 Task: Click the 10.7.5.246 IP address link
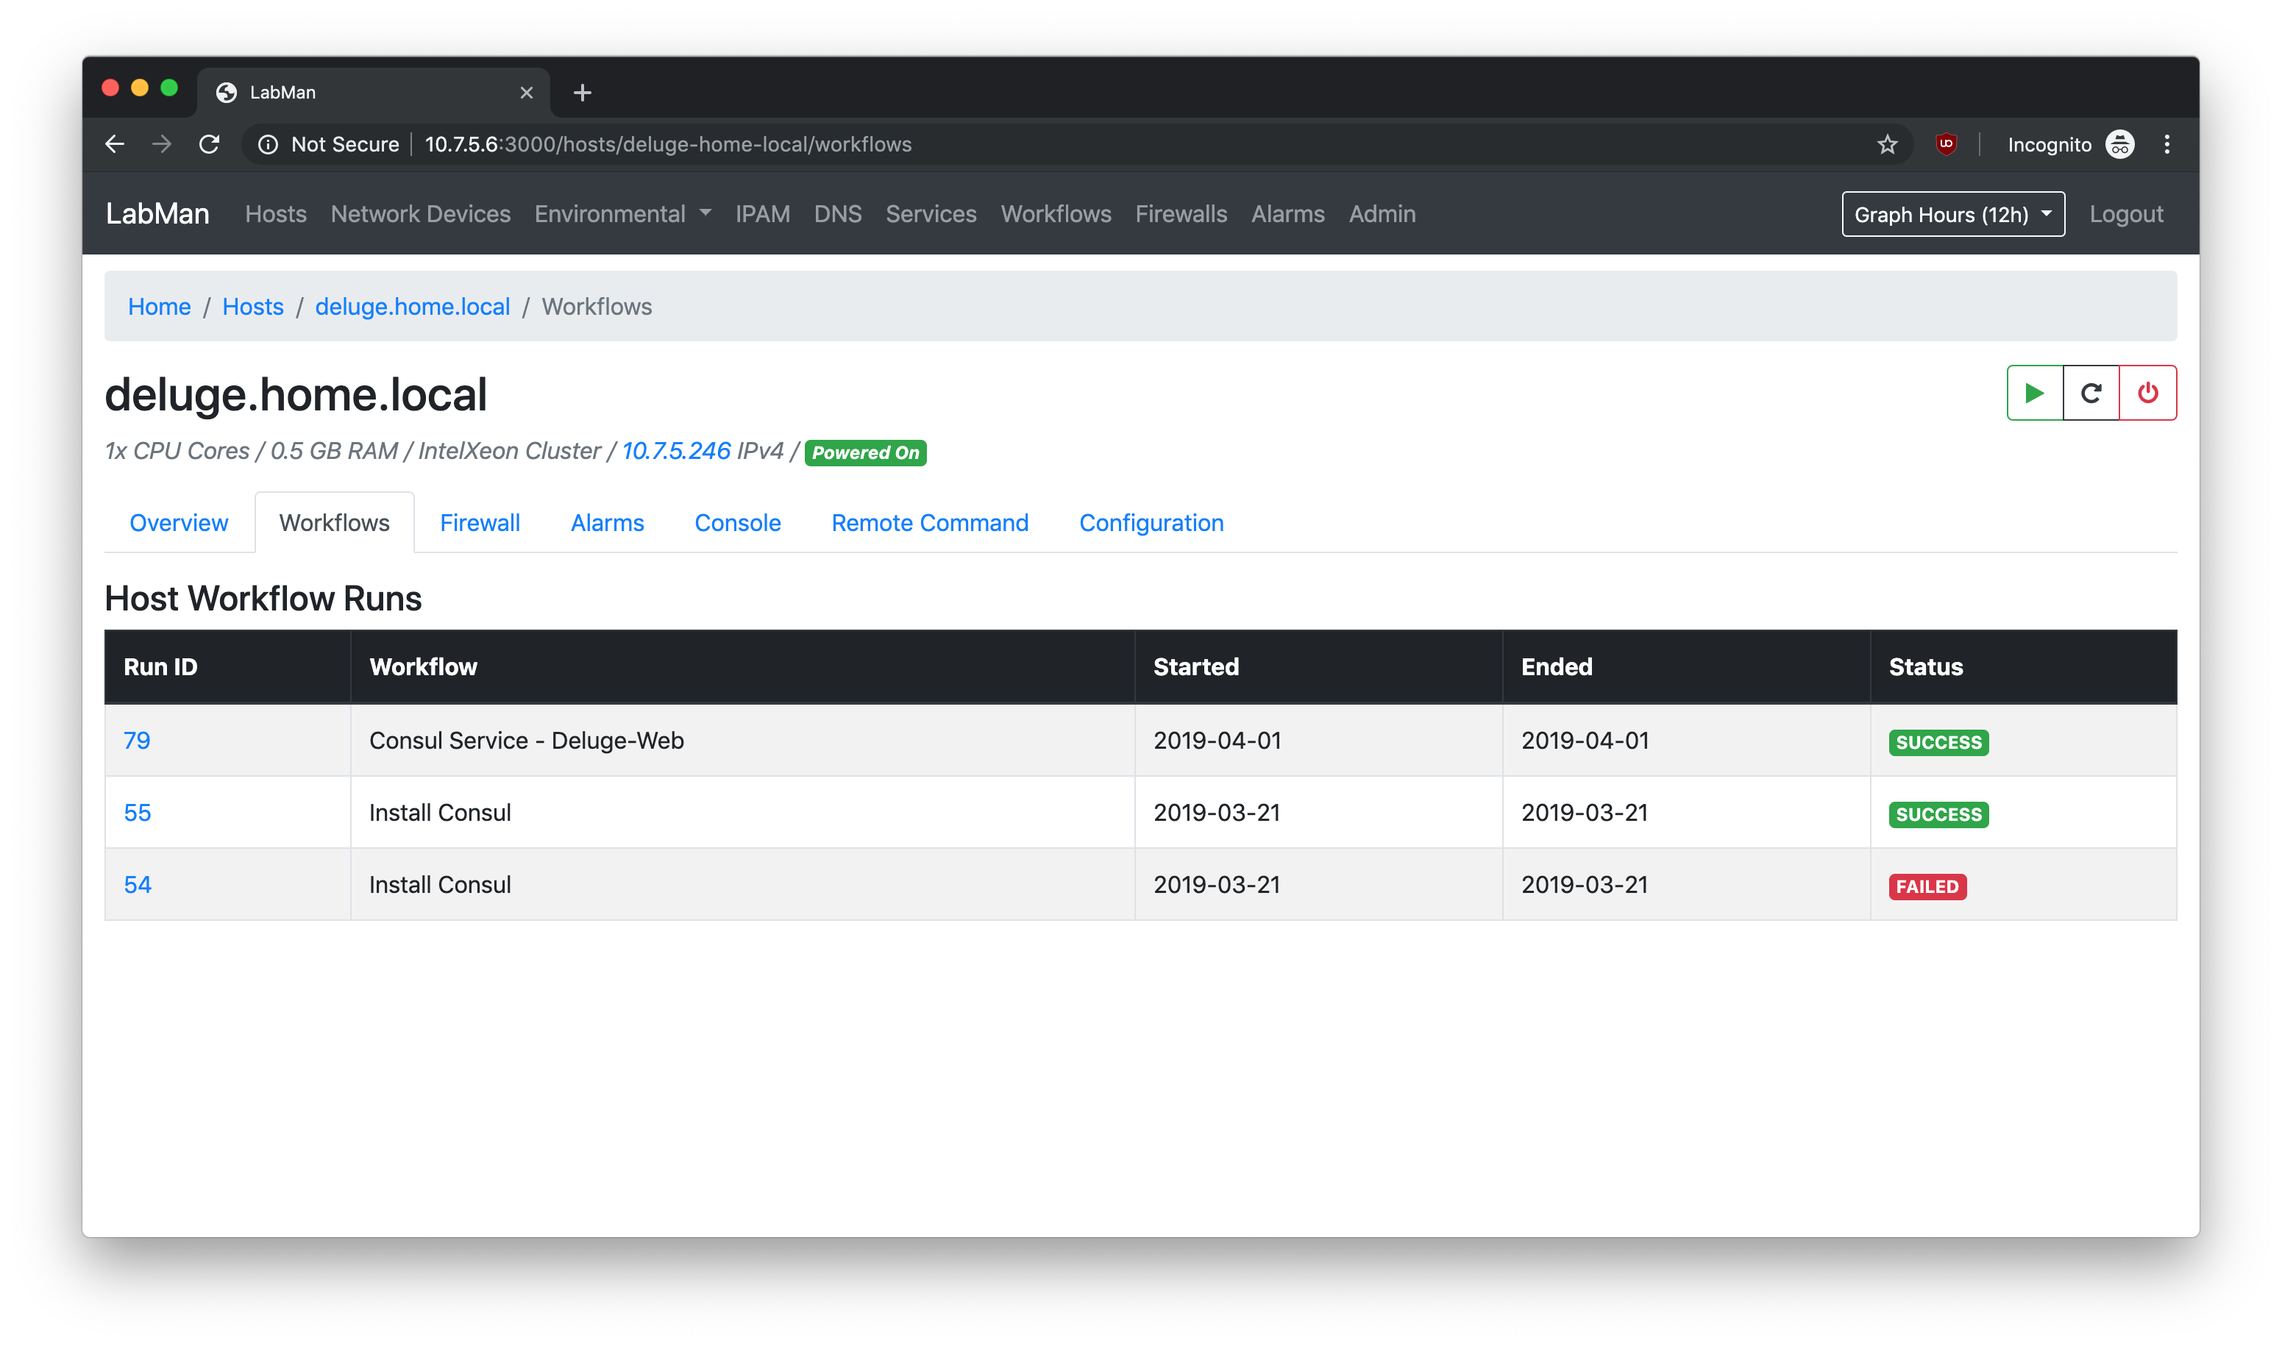(x=676, y=451)
